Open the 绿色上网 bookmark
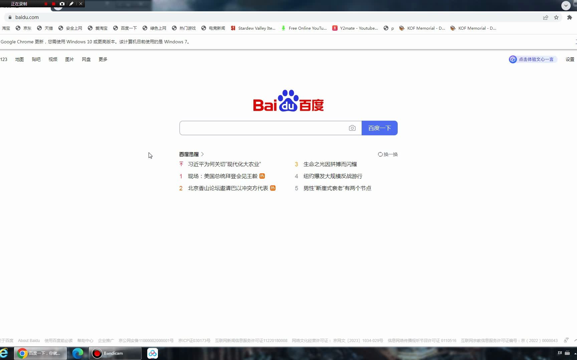577x360 pixels. pyautogui.click(x=154, y=28)
